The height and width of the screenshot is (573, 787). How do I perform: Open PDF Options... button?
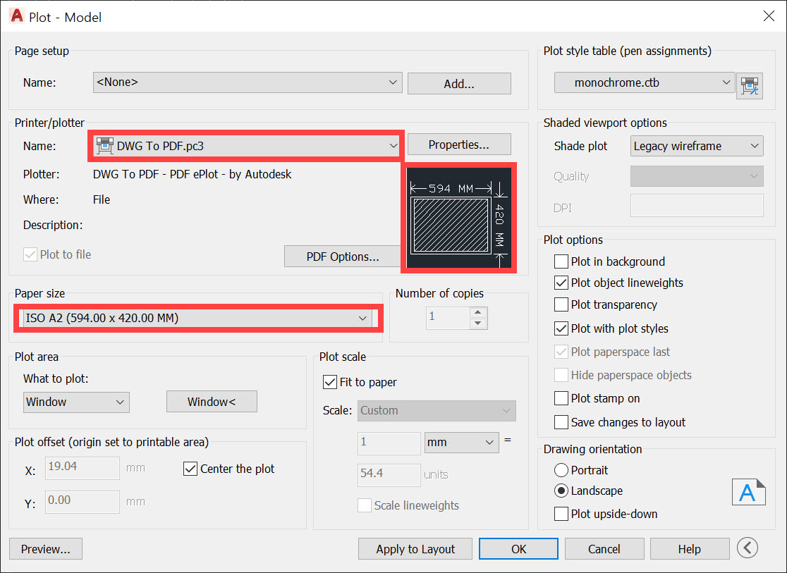[x=343, y=257]
